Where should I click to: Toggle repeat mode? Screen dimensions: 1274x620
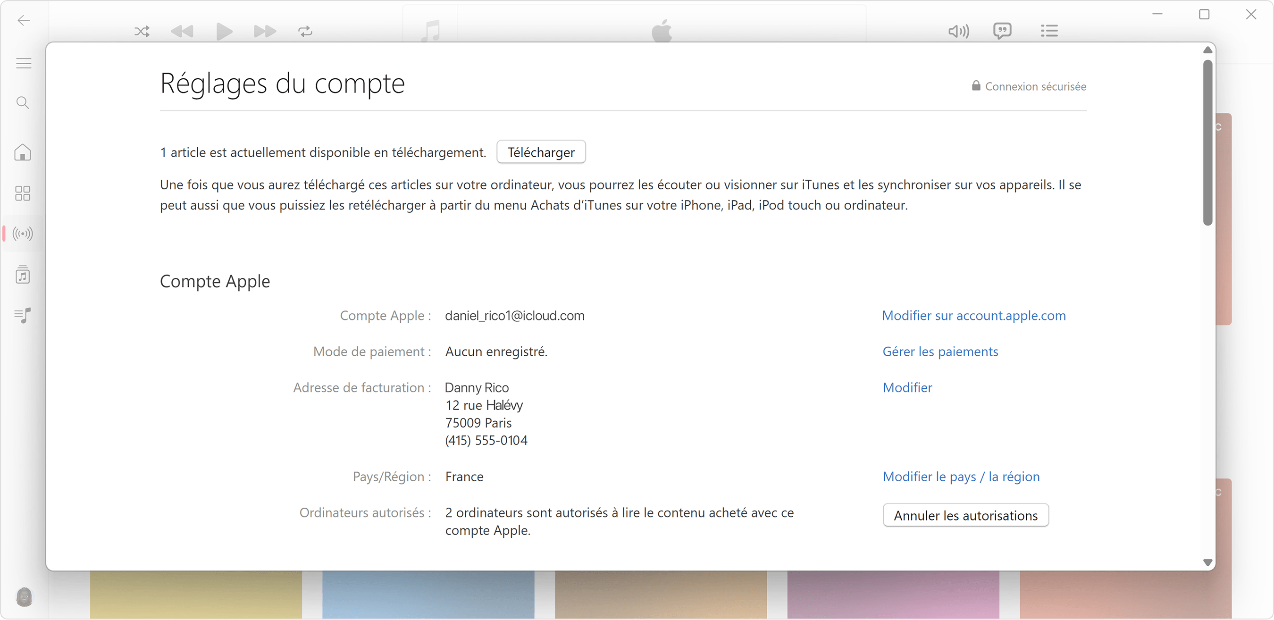pos(306,32)
